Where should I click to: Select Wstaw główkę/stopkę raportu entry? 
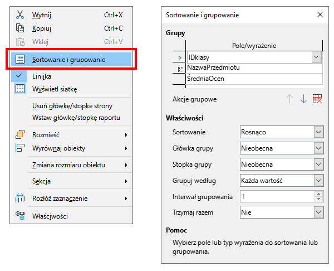click(76, 118)
